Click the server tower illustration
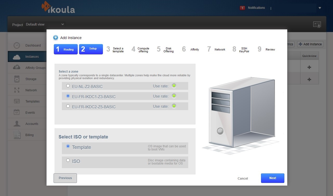The image size is (333, 196). (241, 116)
